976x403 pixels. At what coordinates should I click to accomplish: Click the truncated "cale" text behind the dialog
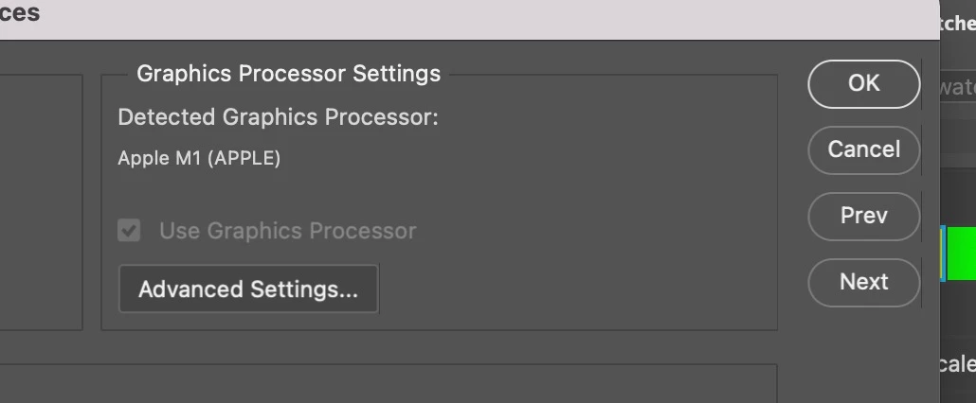pyautogui.click(x=957, y=364)
